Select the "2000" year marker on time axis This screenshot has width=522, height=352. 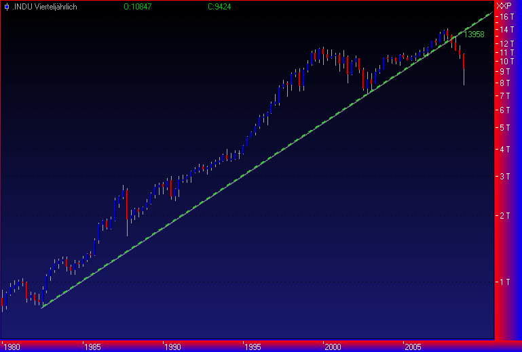[333, 347]
